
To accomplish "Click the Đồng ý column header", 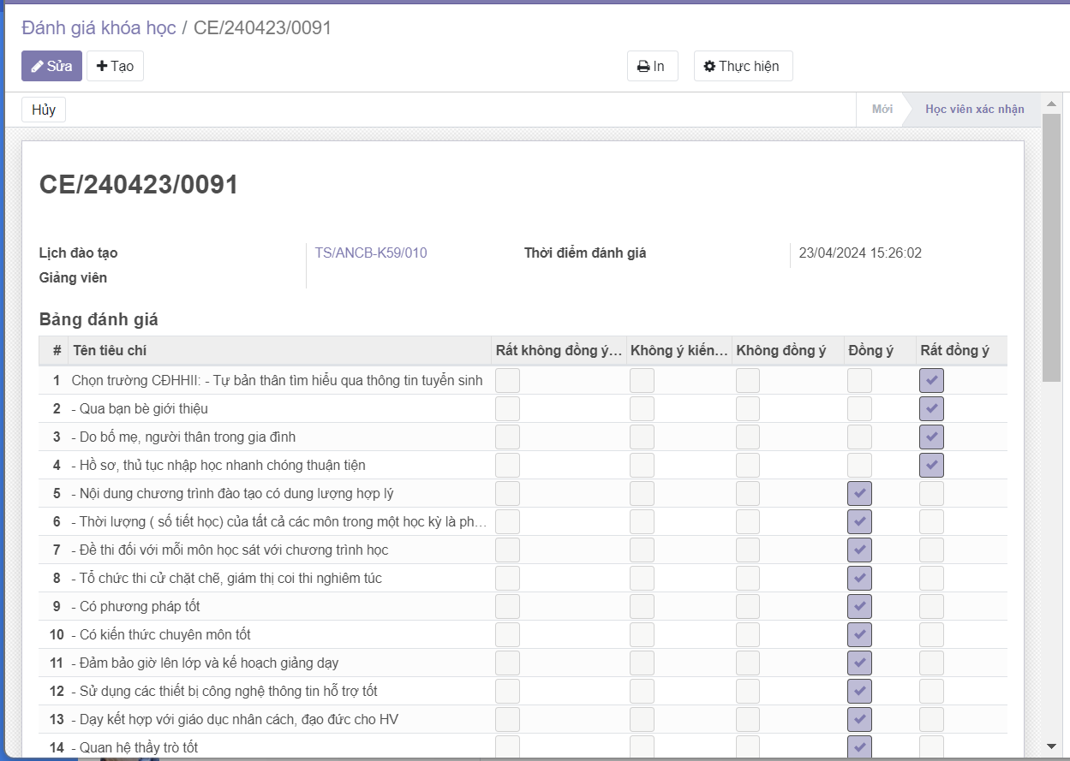I will pyautogui.click(x=870, y=350).
